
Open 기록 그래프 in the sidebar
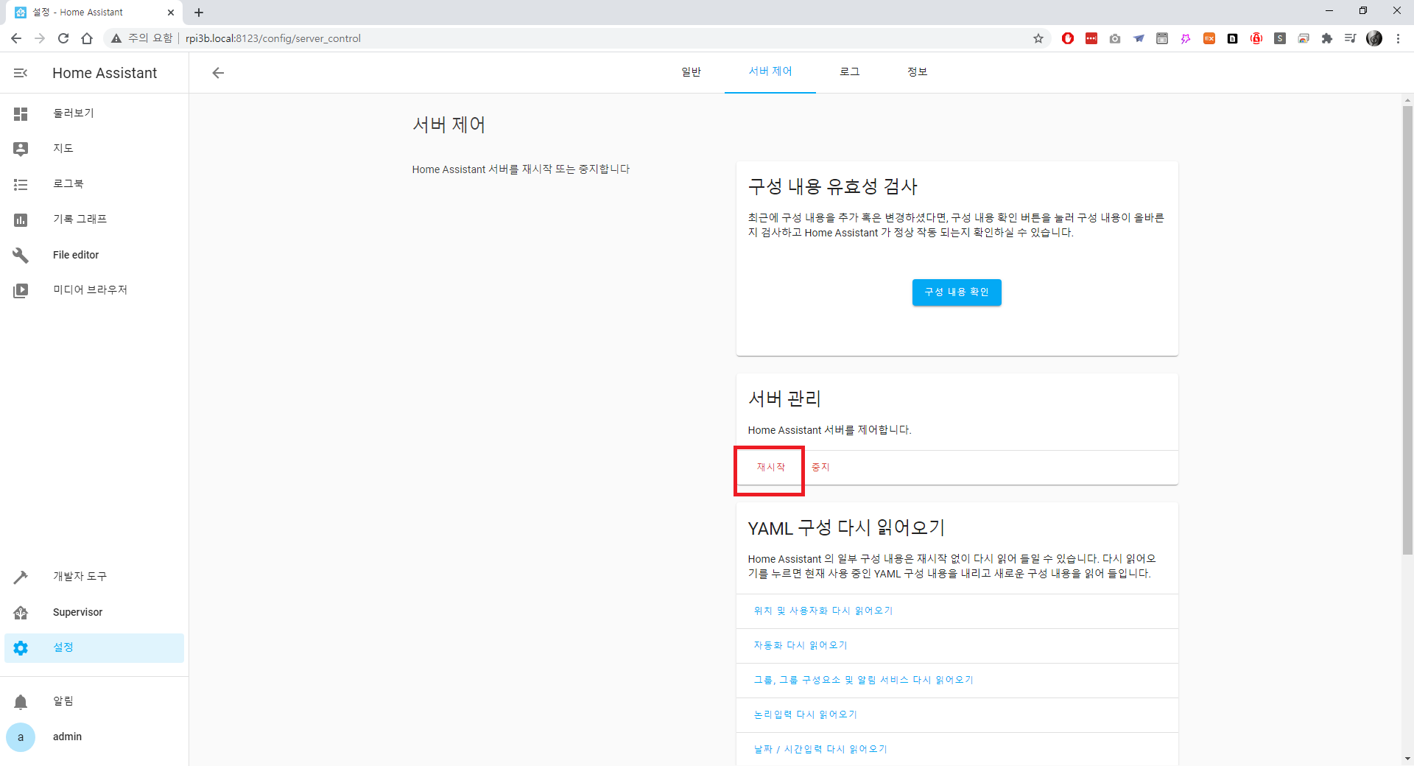[x=94, y=219]
